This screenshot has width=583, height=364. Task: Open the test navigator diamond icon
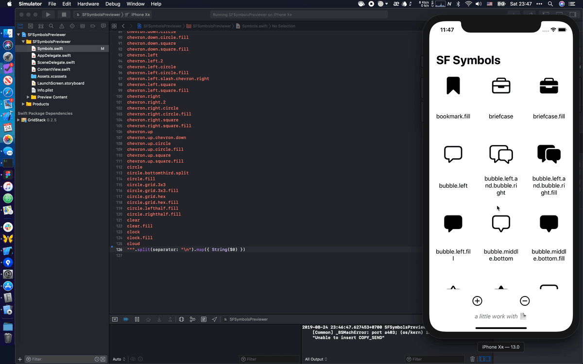[72, 26]
